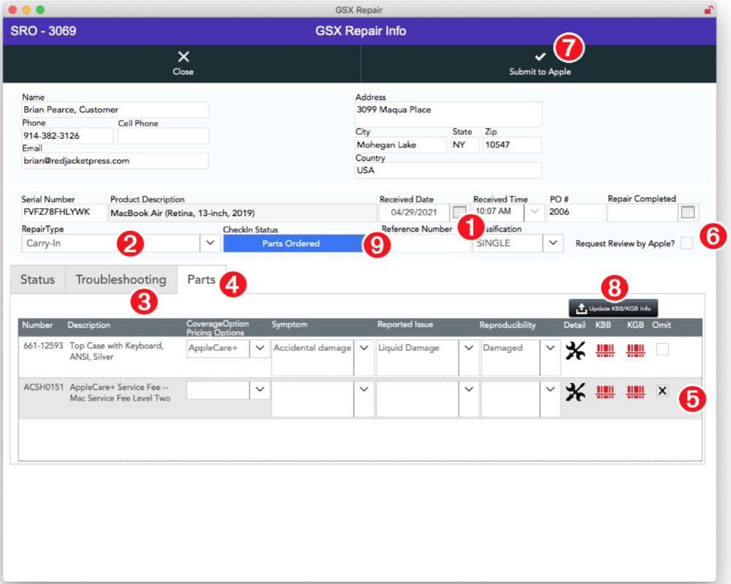
Task: Open the Received Date calendar picker
Action: pos(459,213)
